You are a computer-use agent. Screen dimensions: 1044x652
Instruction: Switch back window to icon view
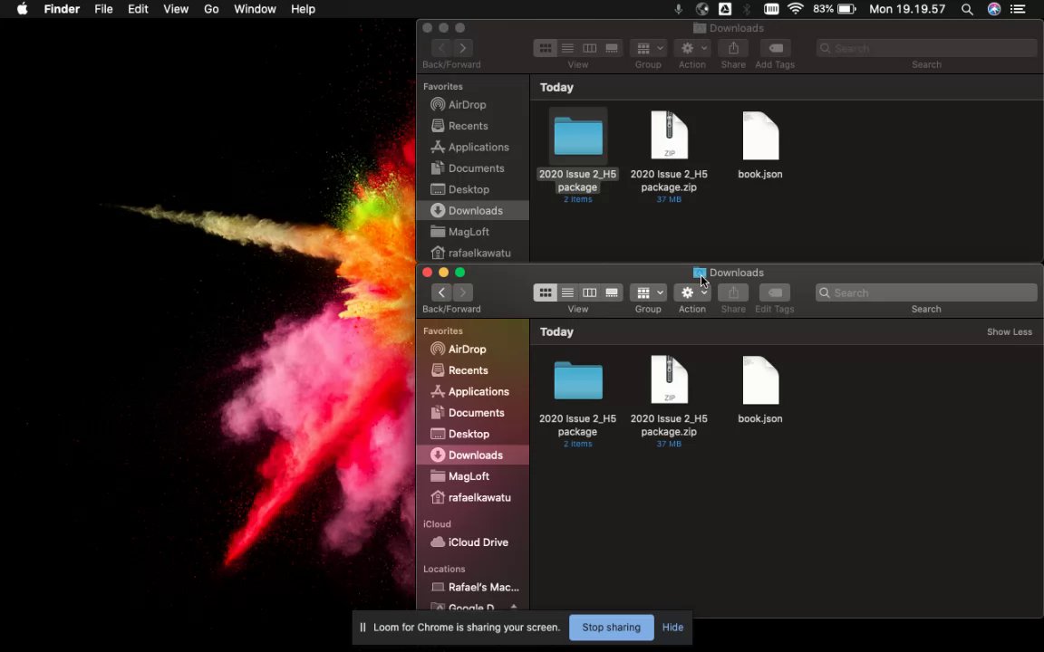click(545, 48)
